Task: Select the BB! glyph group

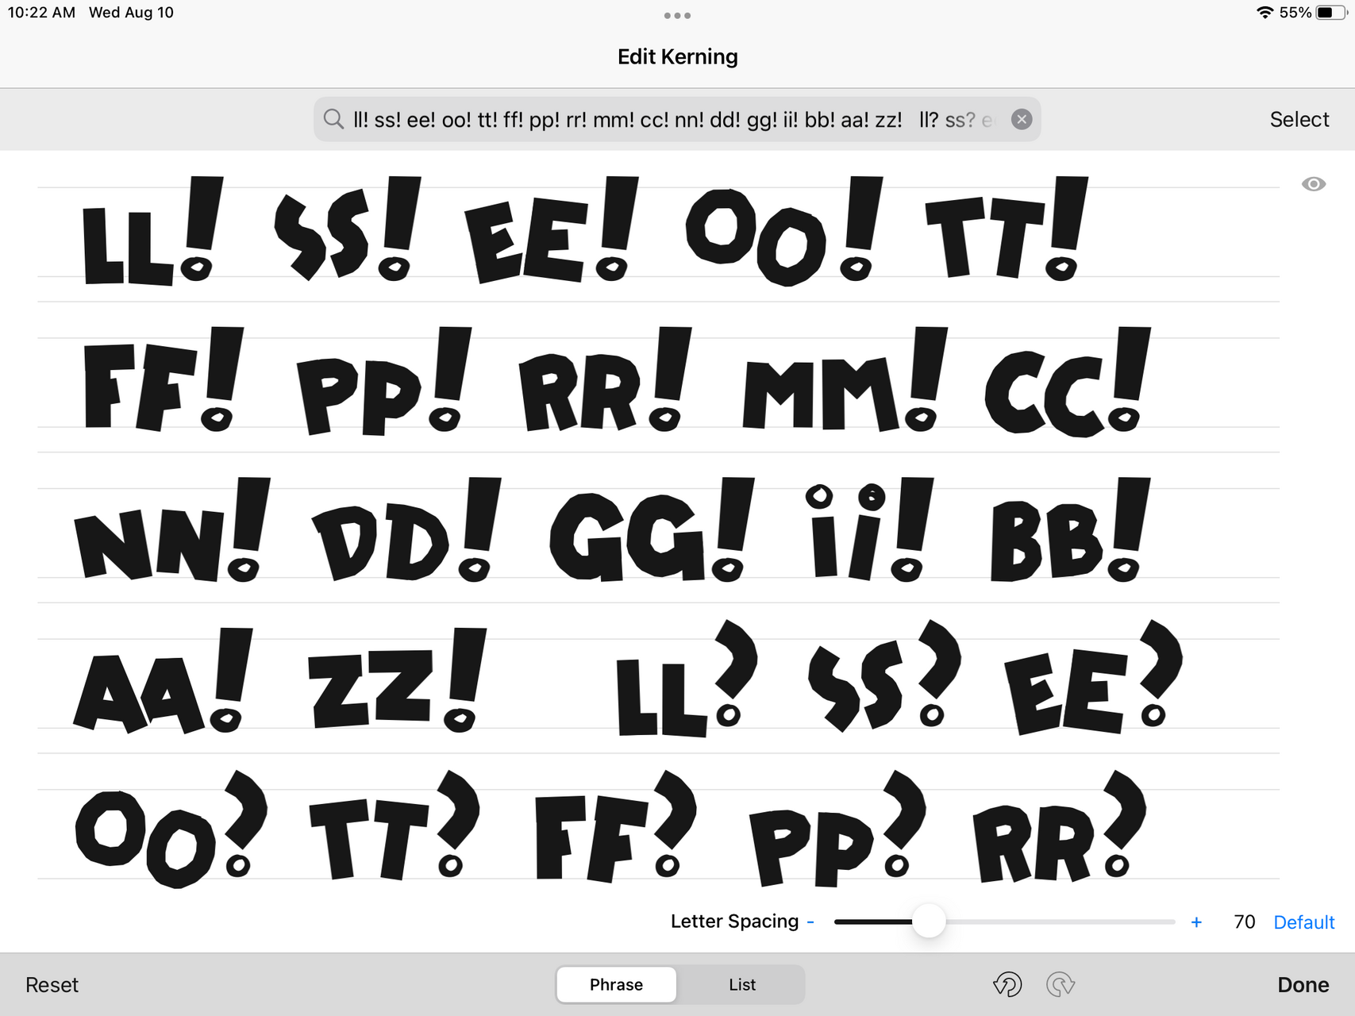Action: click(1070, 530)
